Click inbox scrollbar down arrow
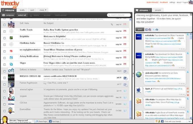Viewport: 193px width, 124px height. click(131, 118)
